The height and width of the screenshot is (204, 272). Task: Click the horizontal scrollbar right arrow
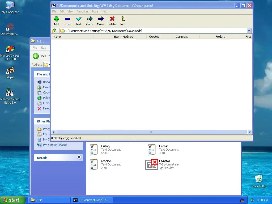click(250, 132)
